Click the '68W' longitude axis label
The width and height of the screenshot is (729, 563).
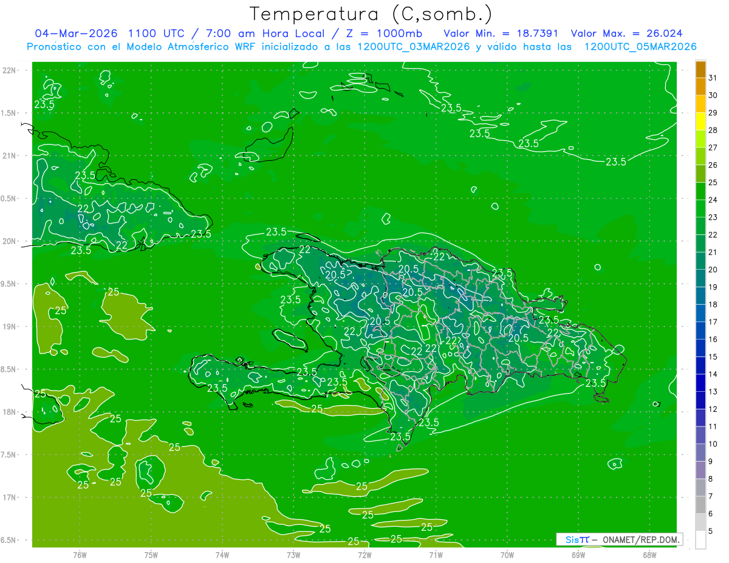(649, 554)
